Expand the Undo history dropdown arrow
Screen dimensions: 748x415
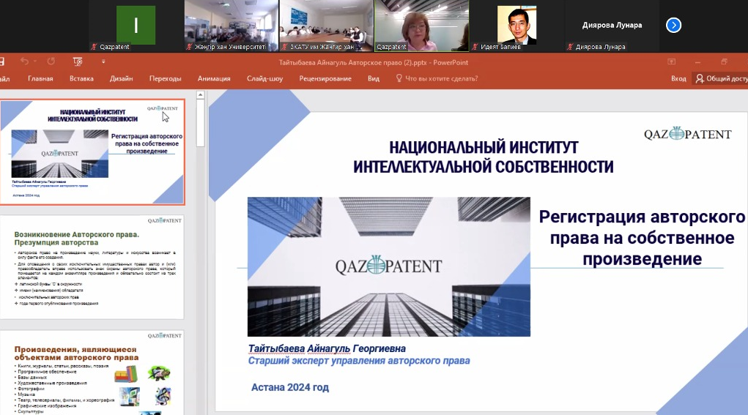[x=35, y=62]
